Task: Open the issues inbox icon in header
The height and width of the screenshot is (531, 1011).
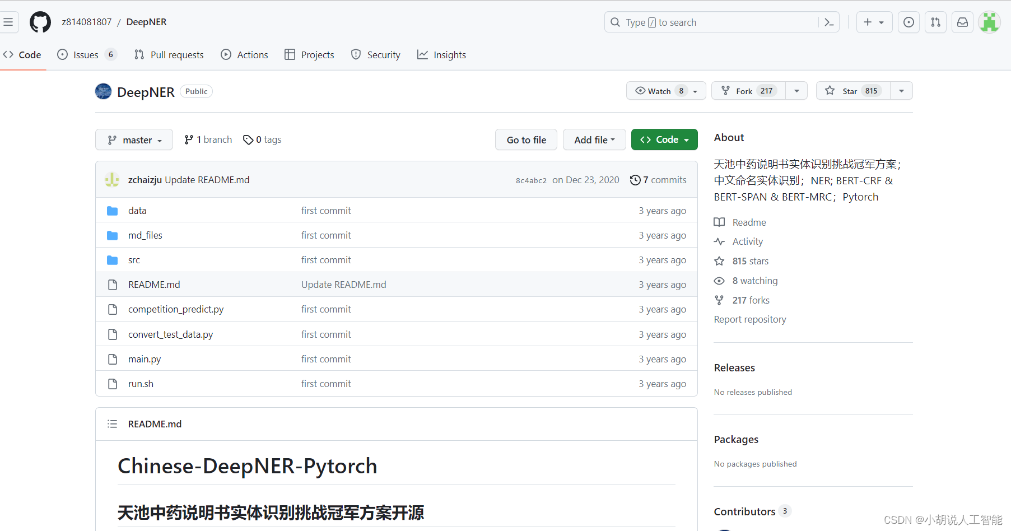Action: pyautogui.click(x=908, y=22)
